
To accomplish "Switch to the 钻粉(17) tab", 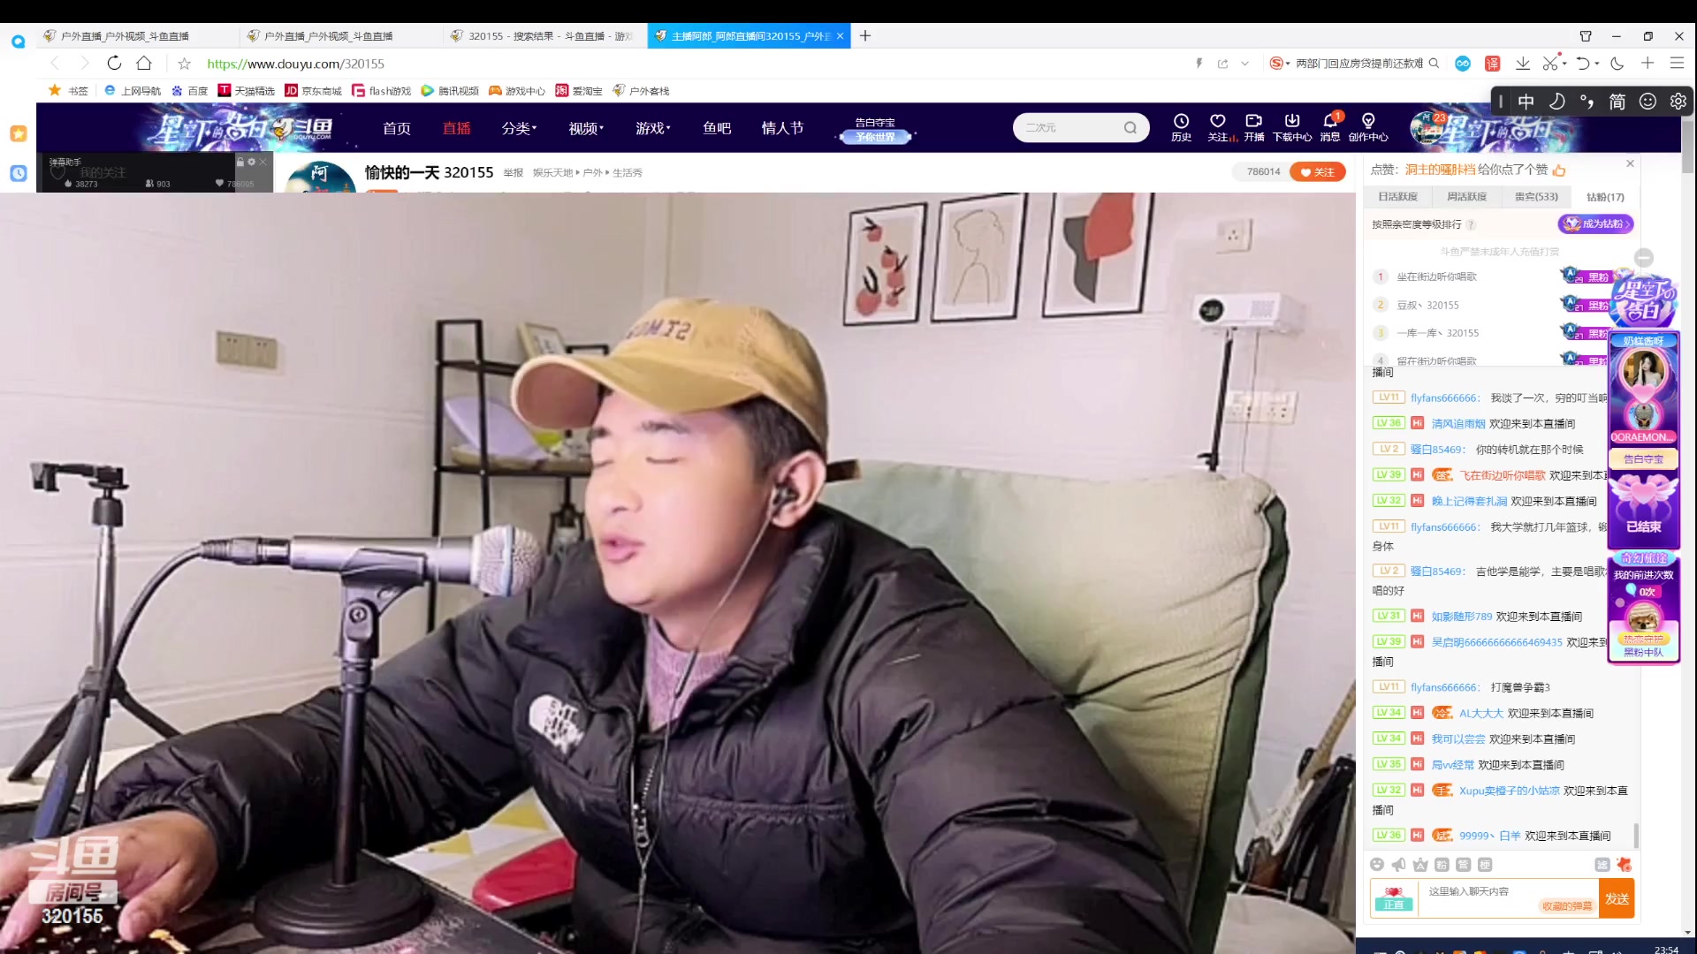I will [1605, 197].
